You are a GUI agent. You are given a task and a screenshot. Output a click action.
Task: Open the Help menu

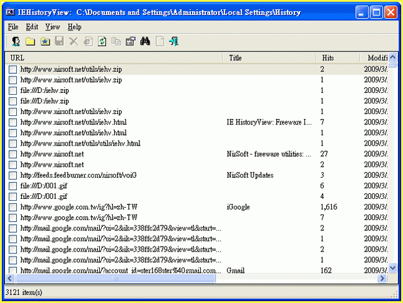tap(74, 27)
